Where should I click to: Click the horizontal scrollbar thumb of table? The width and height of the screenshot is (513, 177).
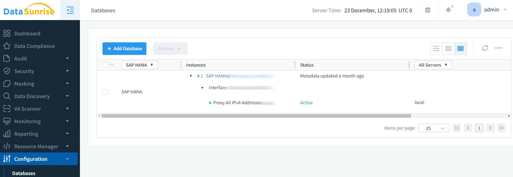(256, 116)
